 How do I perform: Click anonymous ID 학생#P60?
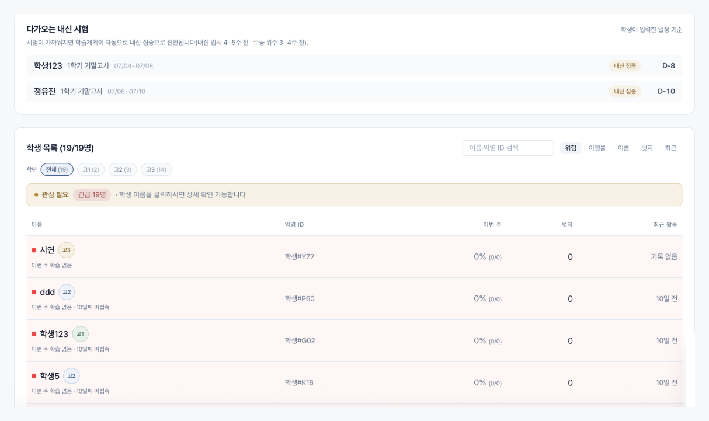[300, 298]
